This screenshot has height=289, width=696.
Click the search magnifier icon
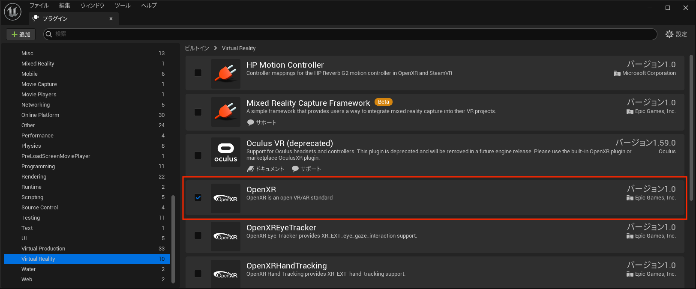click(49, 34)
